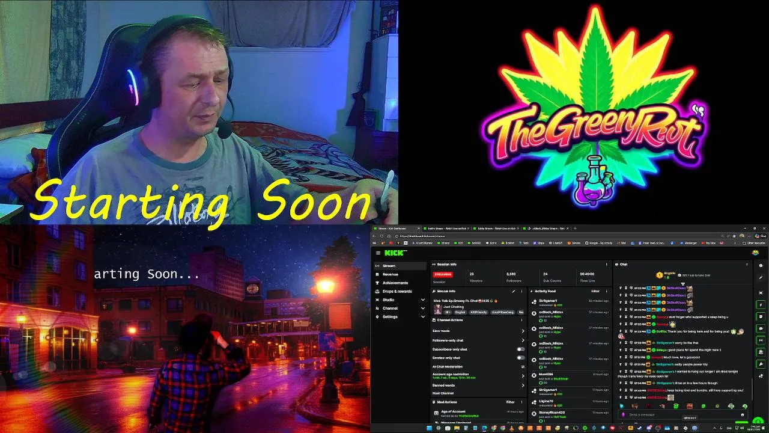The height and width of the screenshot is (433, 769).
Task: Switch to second Kick stream browser tab
Action: (x=446, y=229)
